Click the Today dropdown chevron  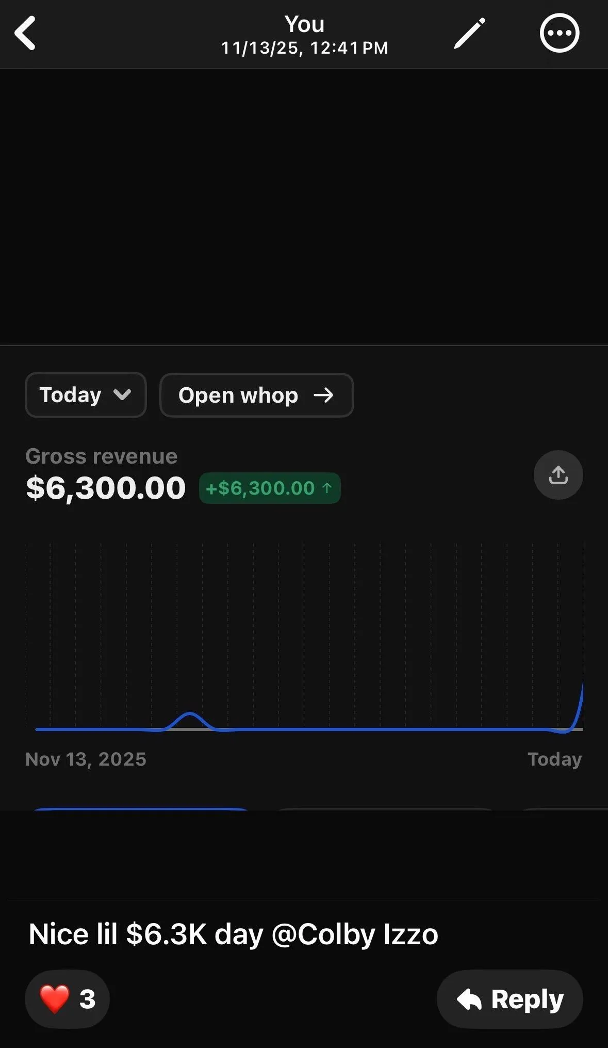(x=122, y=395)
